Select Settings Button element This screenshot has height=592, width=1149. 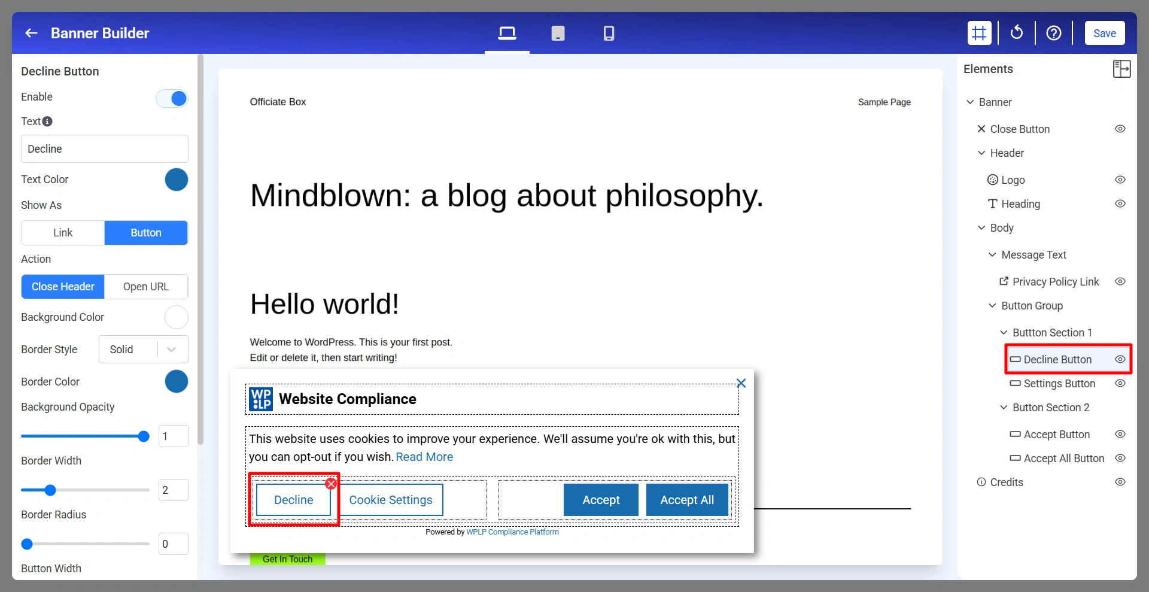point(1059,384)
